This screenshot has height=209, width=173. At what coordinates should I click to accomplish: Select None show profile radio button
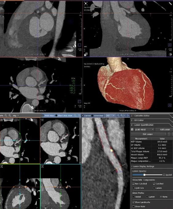click(x=161, y=197)
